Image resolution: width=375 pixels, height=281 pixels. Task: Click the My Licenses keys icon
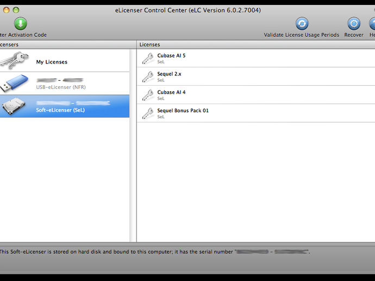(x=14, y=60)
